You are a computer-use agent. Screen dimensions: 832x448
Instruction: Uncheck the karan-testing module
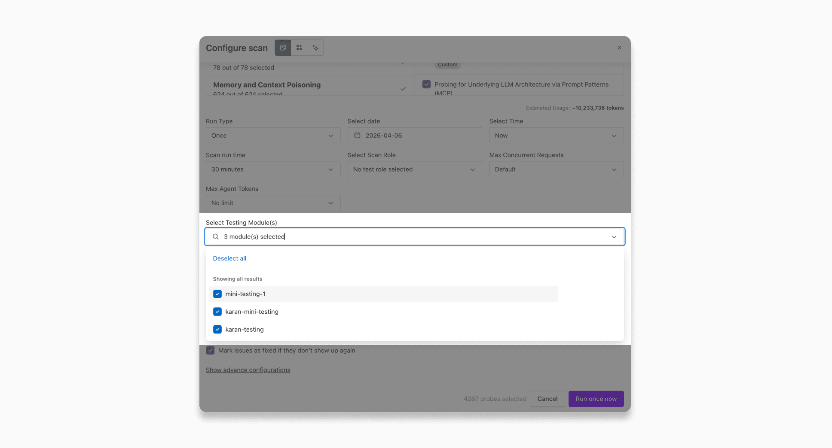pyautogui.click(x=217, y=330)
